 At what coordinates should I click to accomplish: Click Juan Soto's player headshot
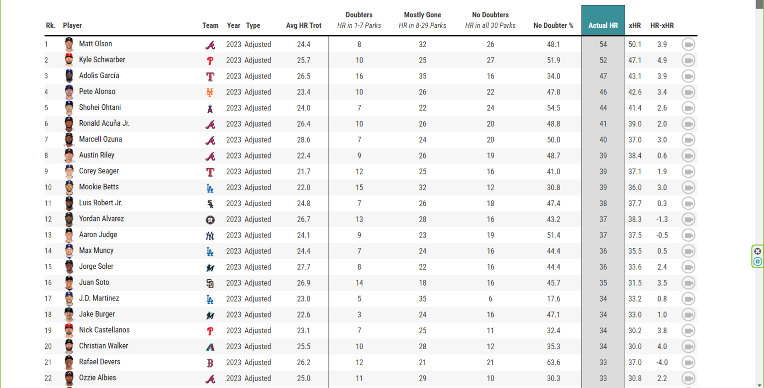tap(69, 283)
